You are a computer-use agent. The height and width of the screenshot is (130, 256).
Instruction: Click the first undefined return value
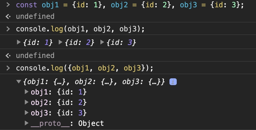pos(35,16)
